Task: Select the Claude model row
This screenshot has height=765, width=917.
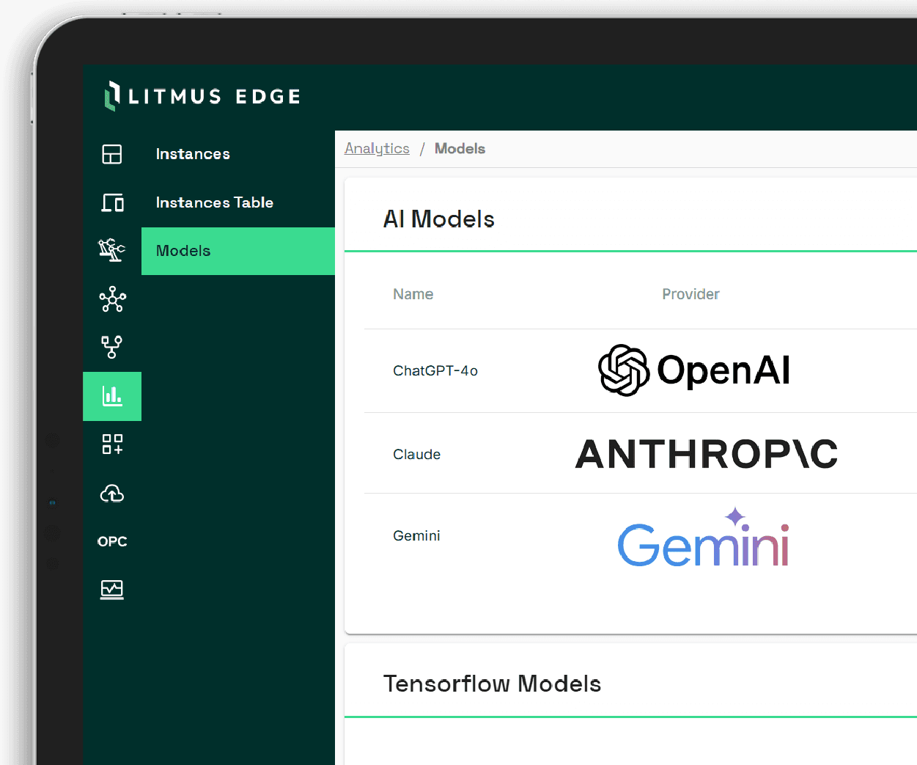Action: click(x=416, y=454)
